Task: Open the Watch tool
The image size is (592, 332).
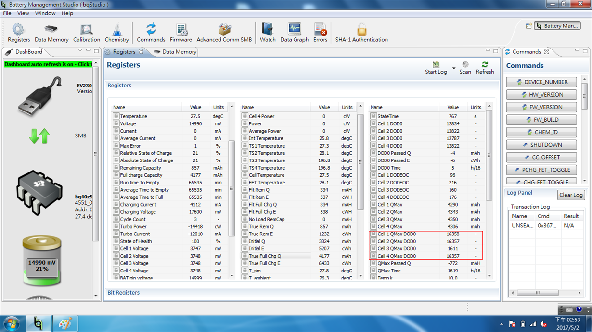Action: (267, 33)
